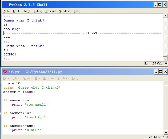Click 'if answer==num:' line in editor
The width and height of the screenshot is (168, 139).
pyautogui.click(x=19, y=126)
